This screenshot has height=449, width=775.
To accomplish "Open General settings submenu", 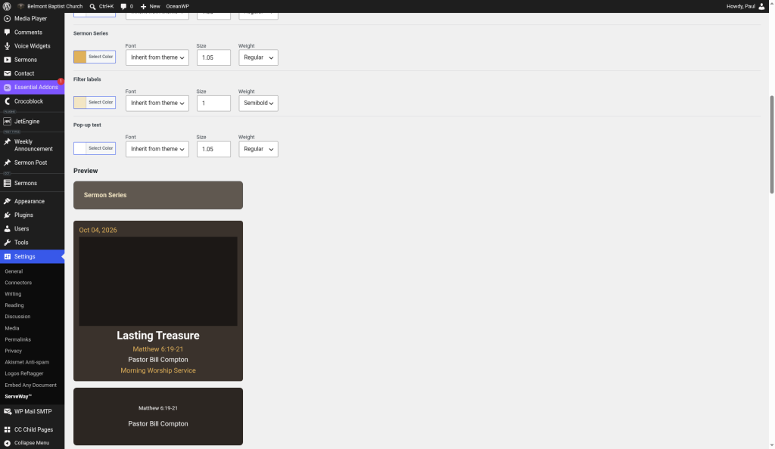I will pos(14,271).
